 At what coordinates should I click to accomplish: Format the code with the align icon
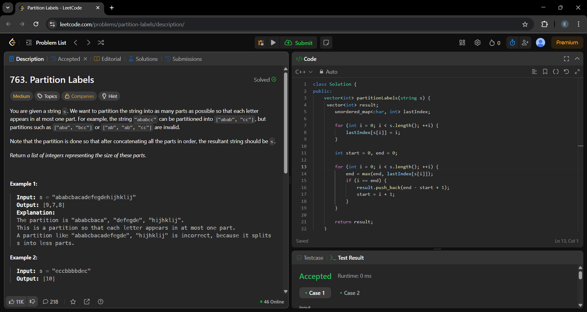pos(535,72)
